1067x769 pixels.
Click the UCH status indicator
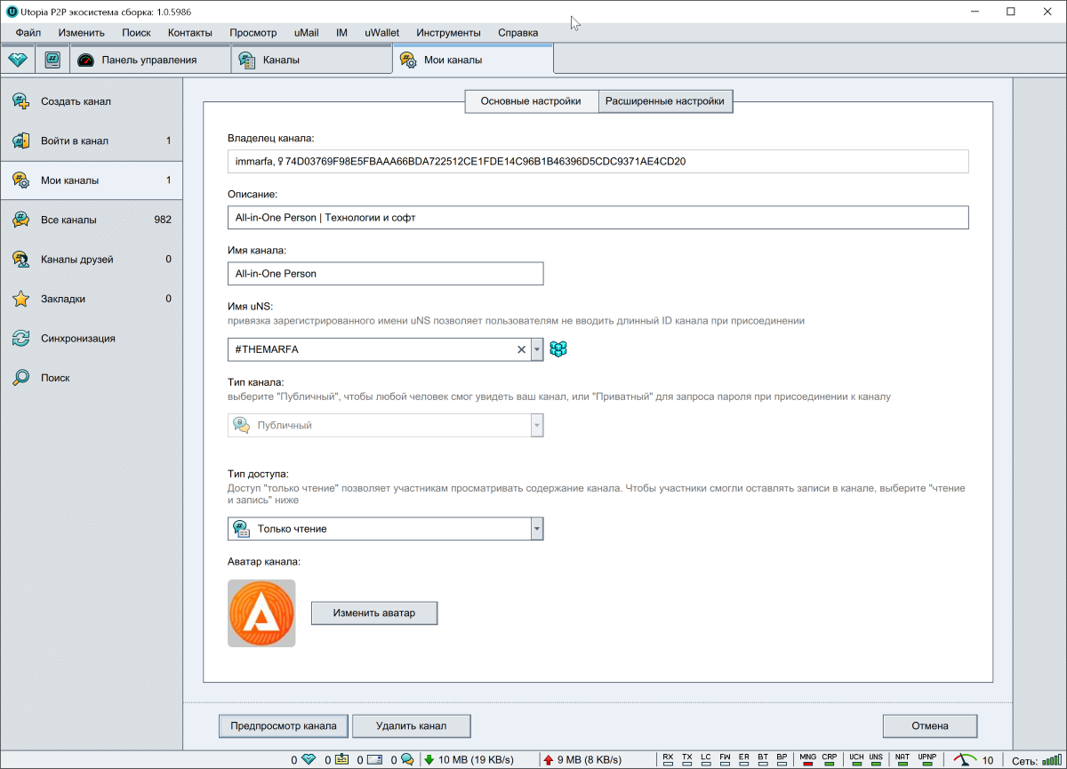[856, 760]
